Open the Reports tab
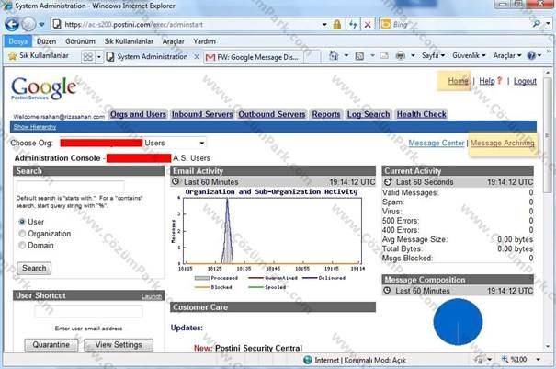Image resolution: width=556 pixels, height=369 pixels. pyautogui.click(x=326, y=114)
